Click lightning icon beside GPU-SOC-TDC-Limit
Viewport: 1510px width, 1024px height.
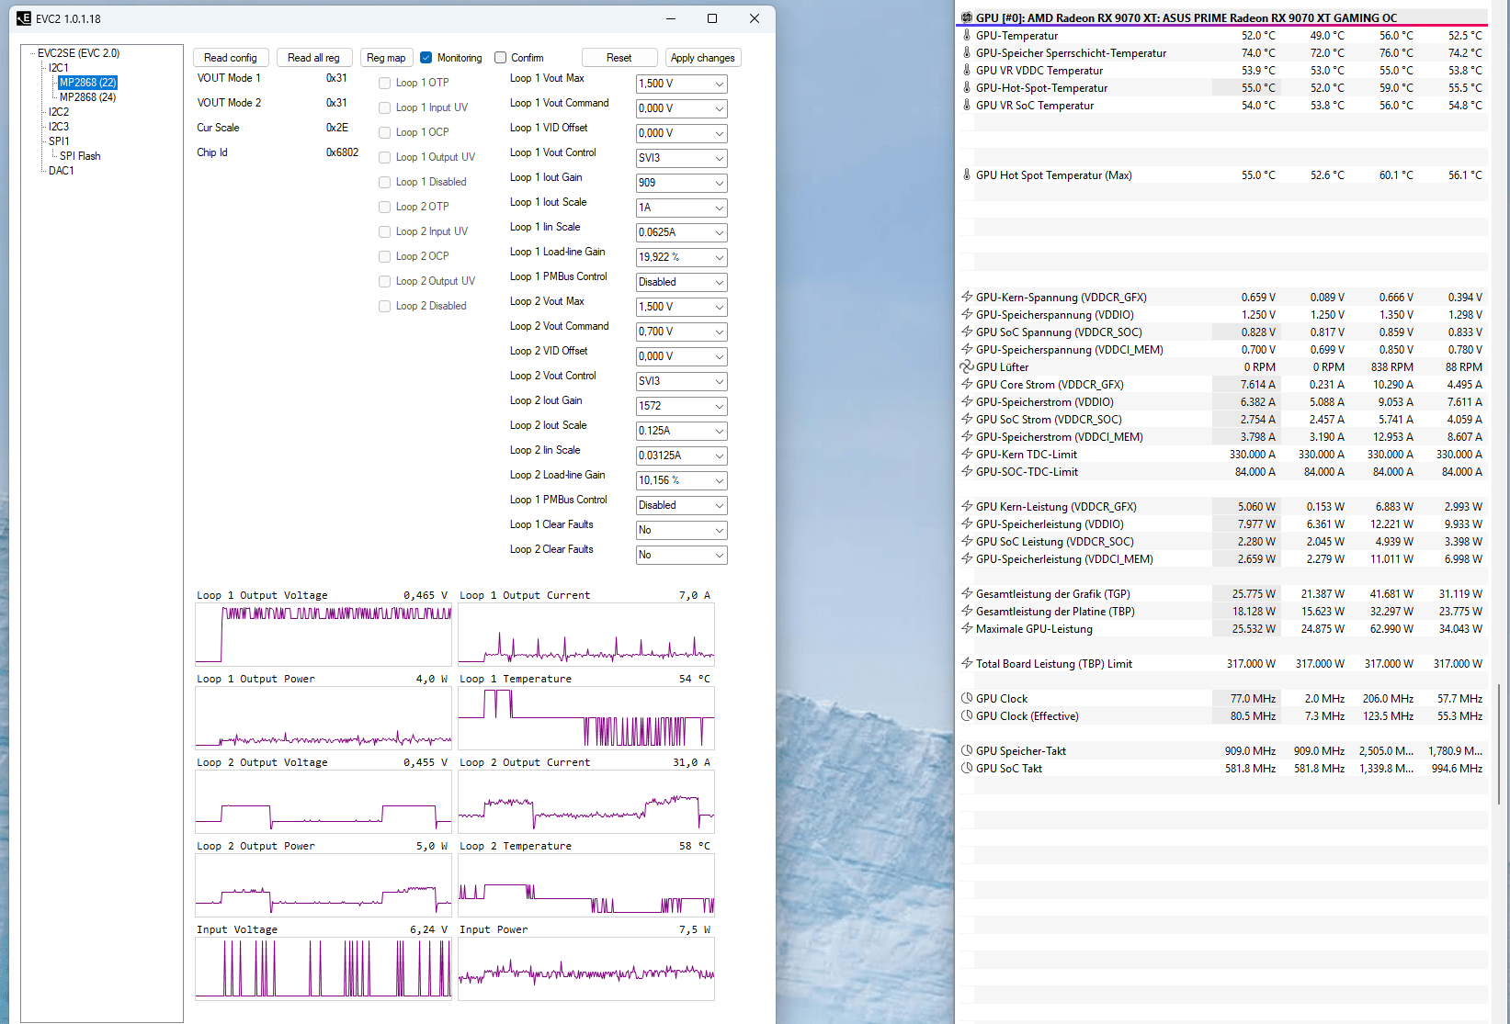(967, 471)
